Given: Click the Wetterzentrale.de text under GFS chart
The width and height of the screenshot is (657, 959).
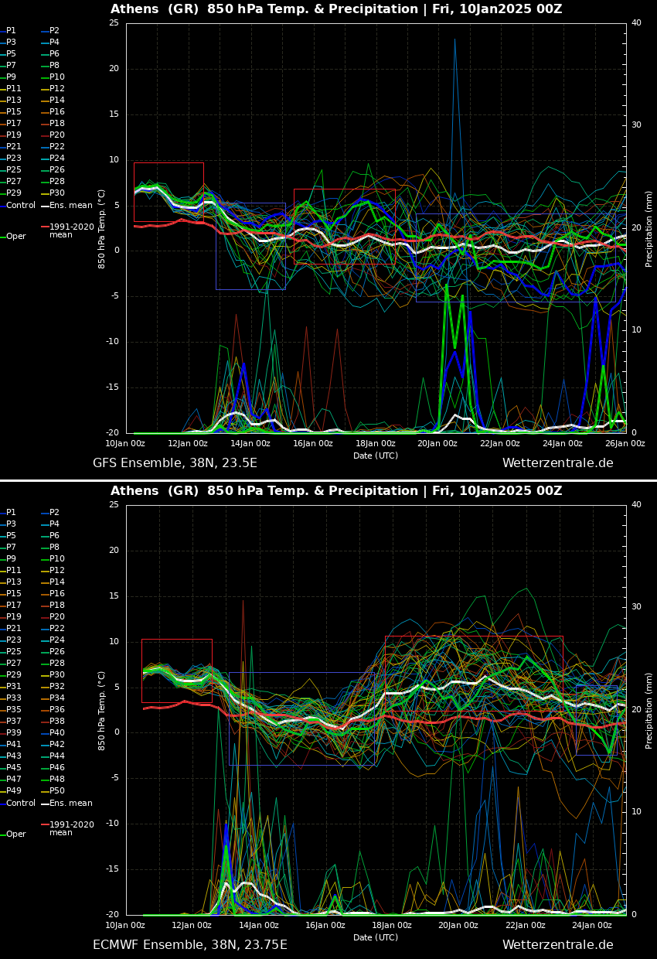Looking at the screenshot, I should click(557, 463).
